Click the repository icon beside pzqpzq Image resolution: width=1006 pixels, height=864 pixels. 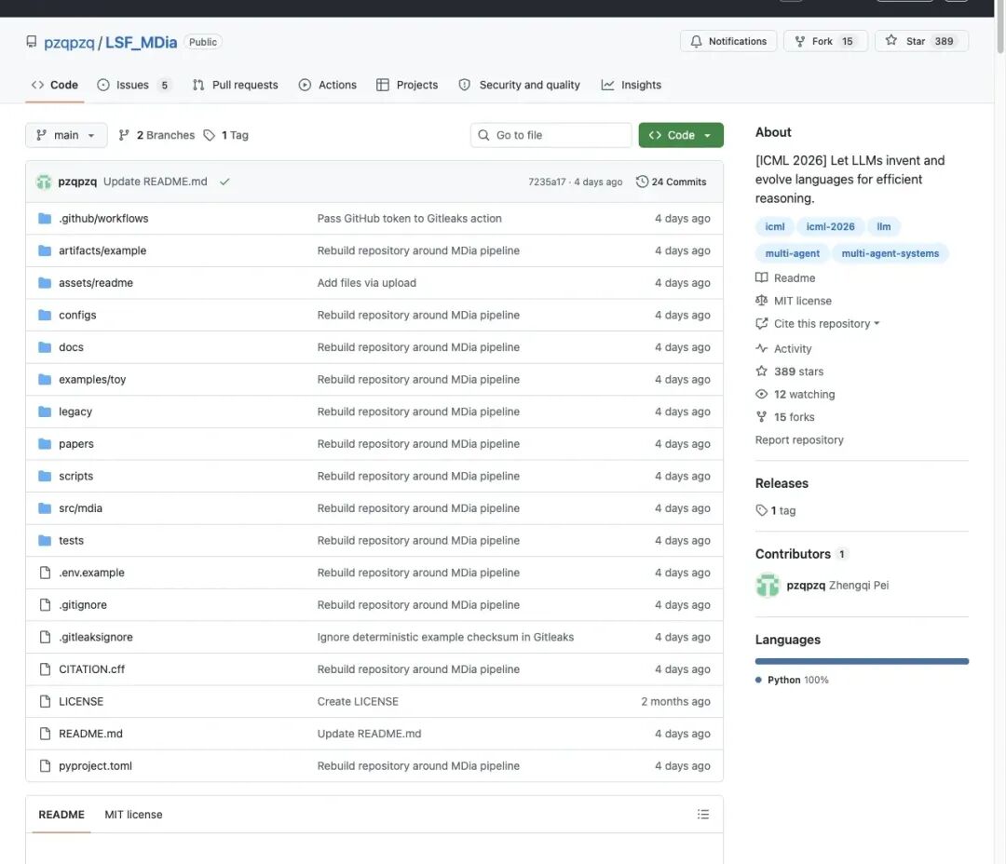(x=31, y=42)
